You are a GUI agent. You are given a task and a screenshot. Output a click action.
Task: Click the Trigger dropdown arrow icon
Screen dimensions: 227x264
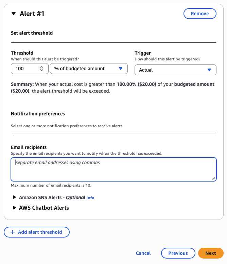point(209,70)
